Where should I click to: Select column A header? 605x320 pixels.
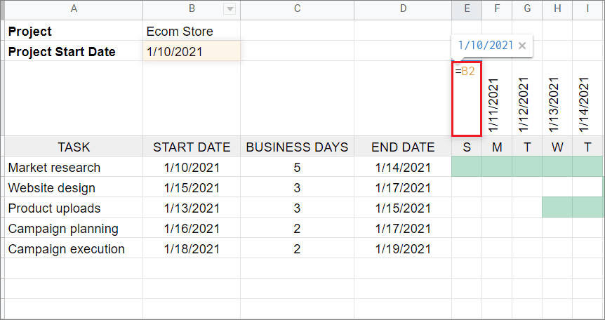point(74,9)
